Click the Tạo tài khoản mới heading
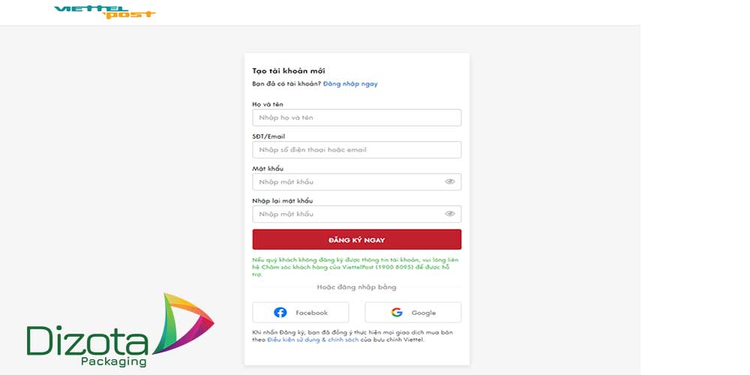750x375 pixels. click(x=289, y=70)
